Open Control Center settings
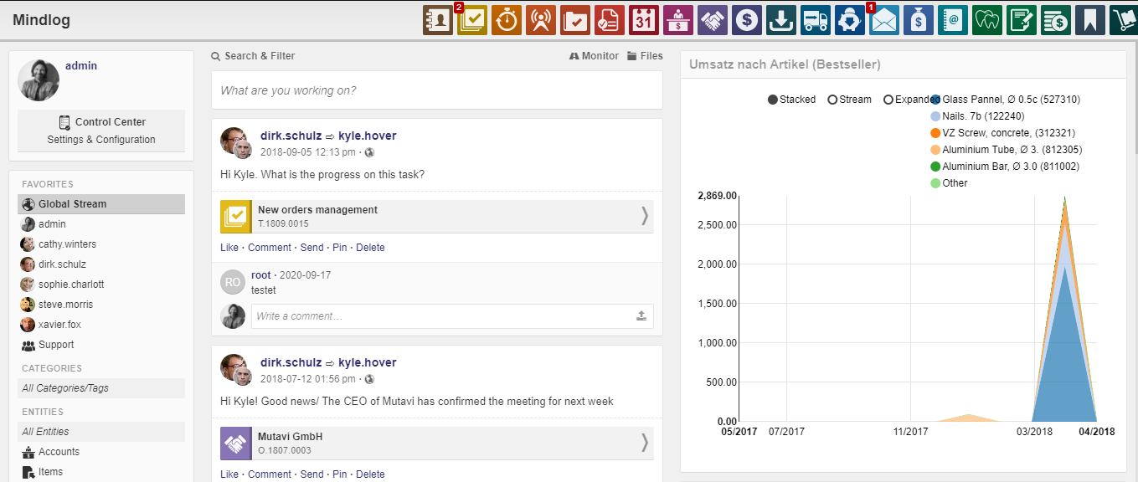The height and width of the screenshot is (482, 1138). pos(101,131)
